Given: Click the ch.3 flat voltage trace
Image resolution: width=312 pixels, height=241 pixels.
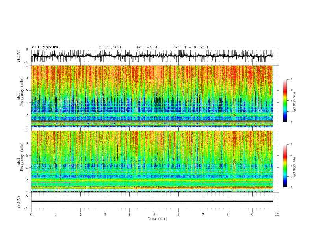Looking at the screenshot, I should tap(152, 202).
